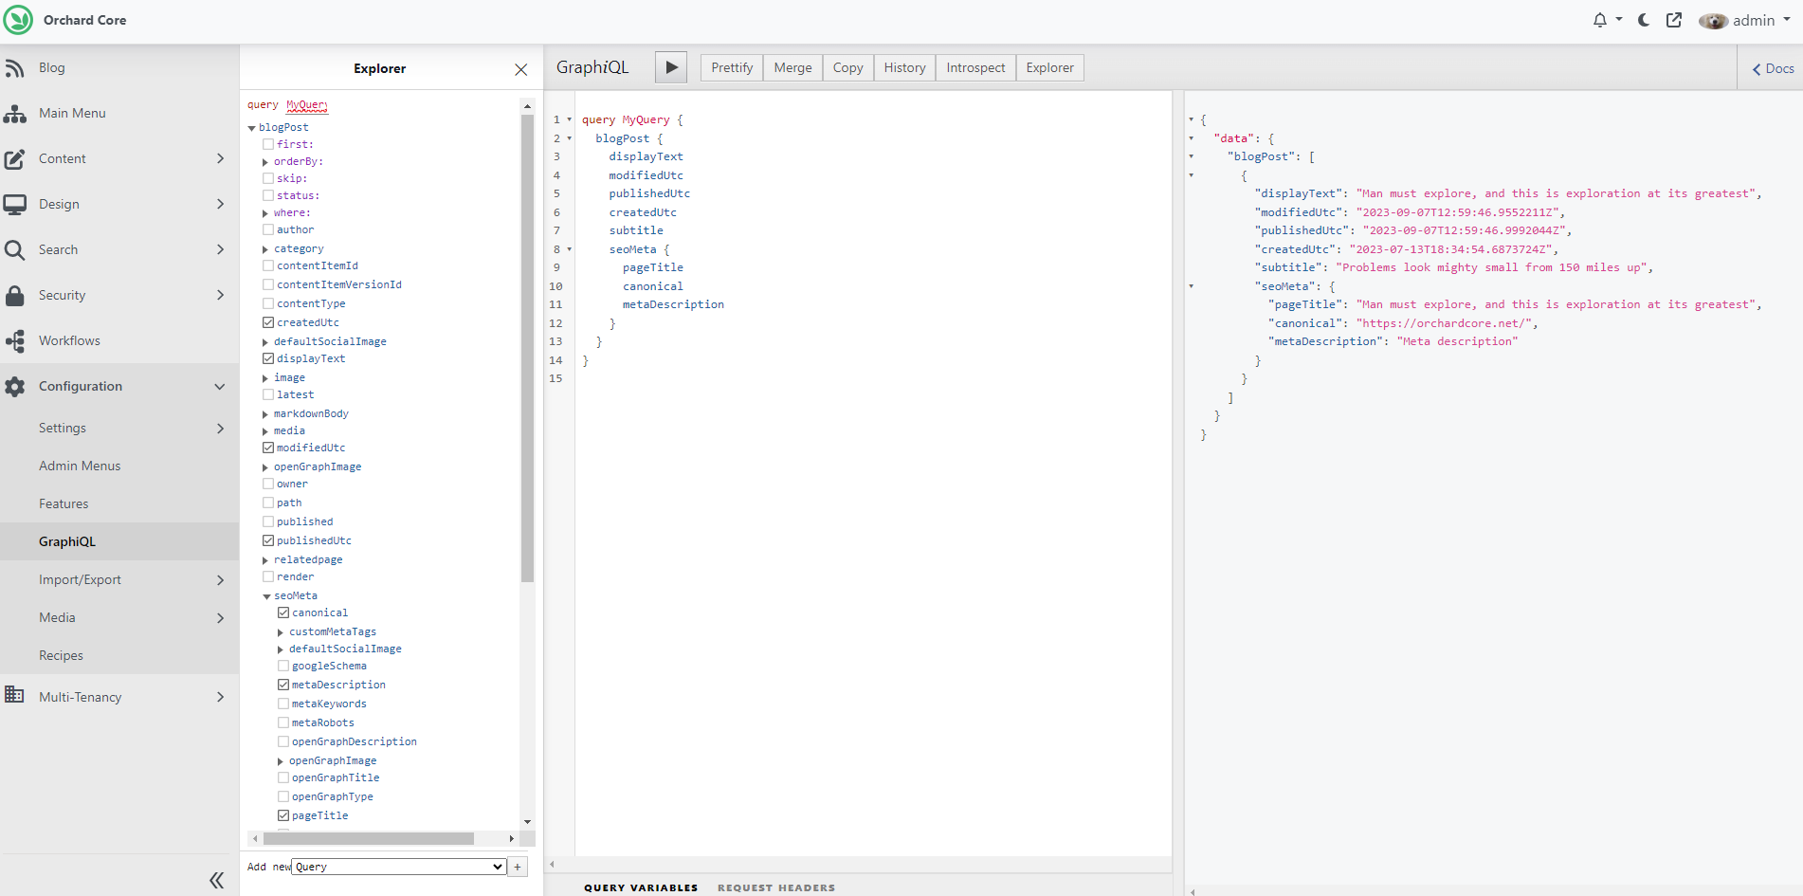Fold query line 8 seoMeta arrow
Image resolution: width=1803 pixels, height=896 pixels.
570,249
